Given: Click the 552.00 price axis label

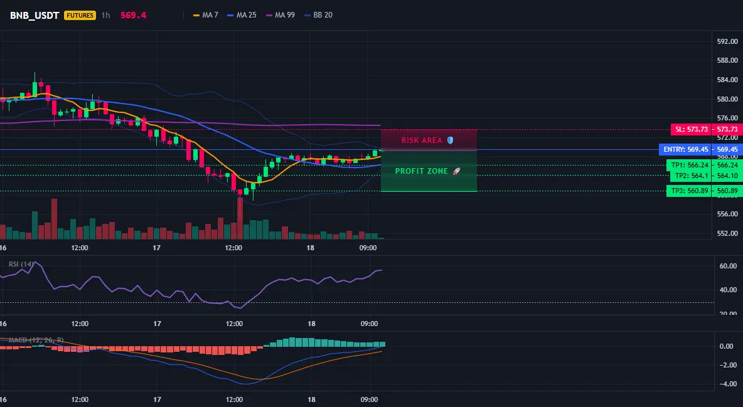Looking at the screenshot, I should [727, 233].
